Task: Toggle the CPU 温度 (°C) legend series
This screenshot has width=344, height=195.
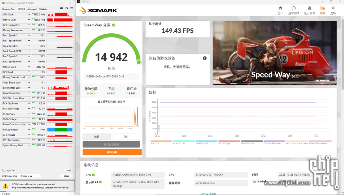Action: point(184,142)
